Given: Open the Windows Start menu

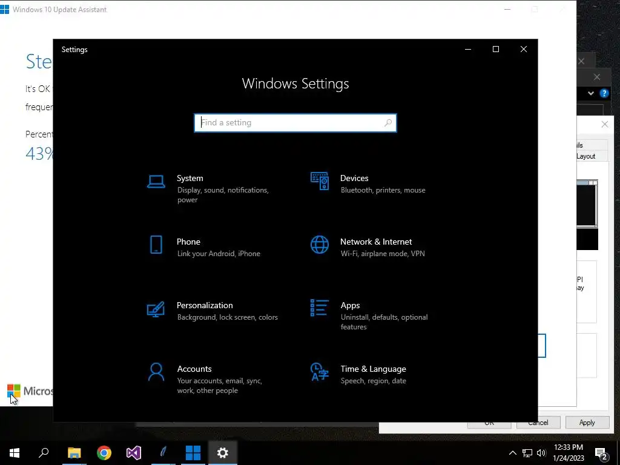Looking at the screenshot, I should tap(15, 453).
